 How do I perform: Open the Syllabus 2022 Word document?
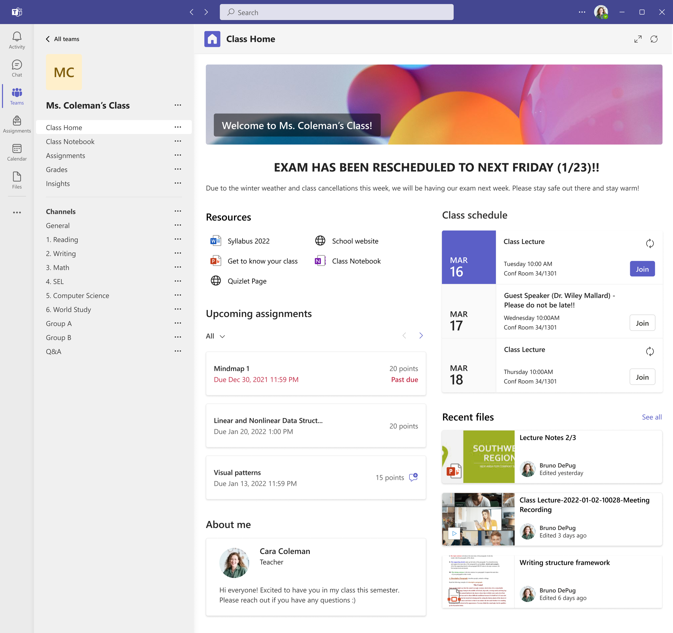pos(248,241)
